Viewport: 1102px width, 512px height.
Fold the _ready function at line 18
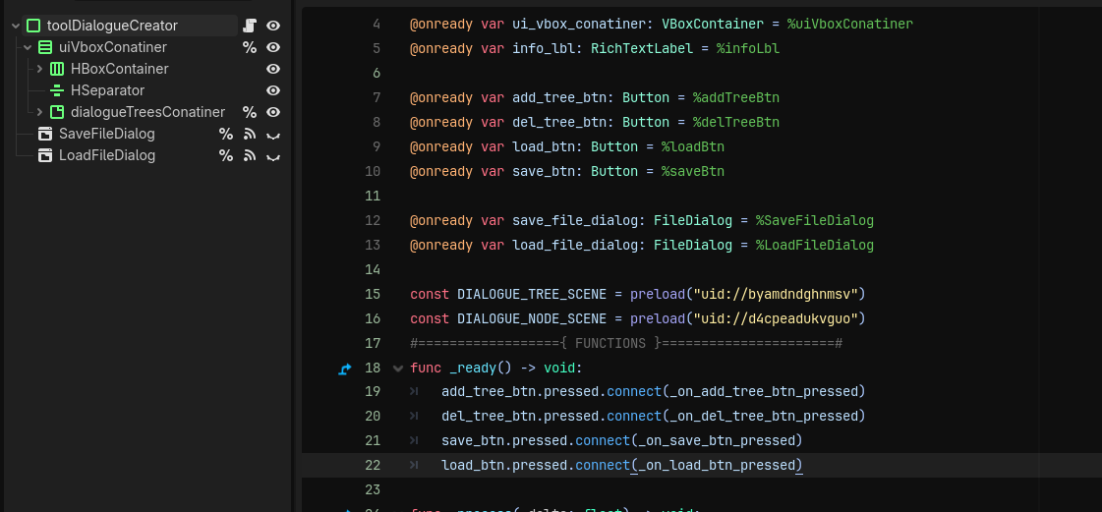[398, 368]
